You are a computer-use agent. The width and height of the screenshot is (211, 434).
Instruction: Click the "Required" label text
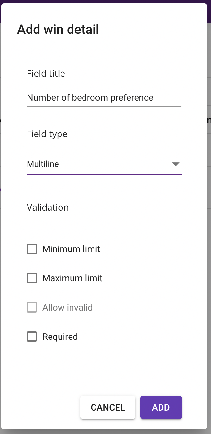click(60, 337)
